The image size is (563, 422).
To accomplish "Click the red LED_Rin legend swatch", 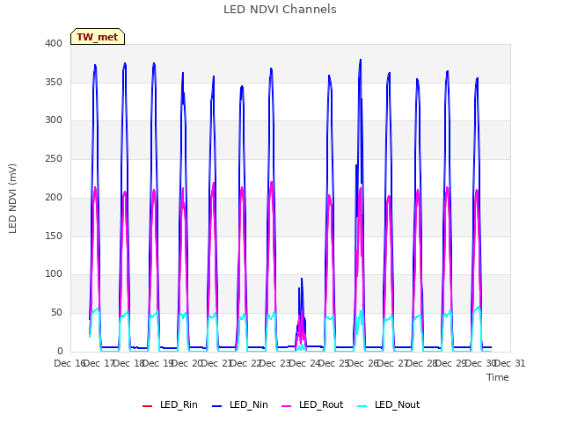I will 147,405.
